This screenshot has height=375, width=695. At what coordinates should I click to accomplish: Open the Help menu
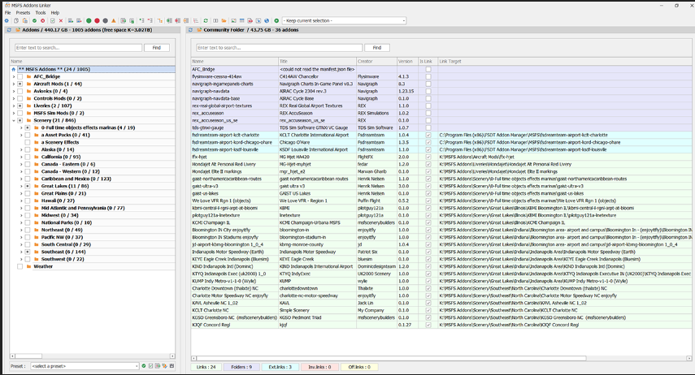click(x=55, y=13)
